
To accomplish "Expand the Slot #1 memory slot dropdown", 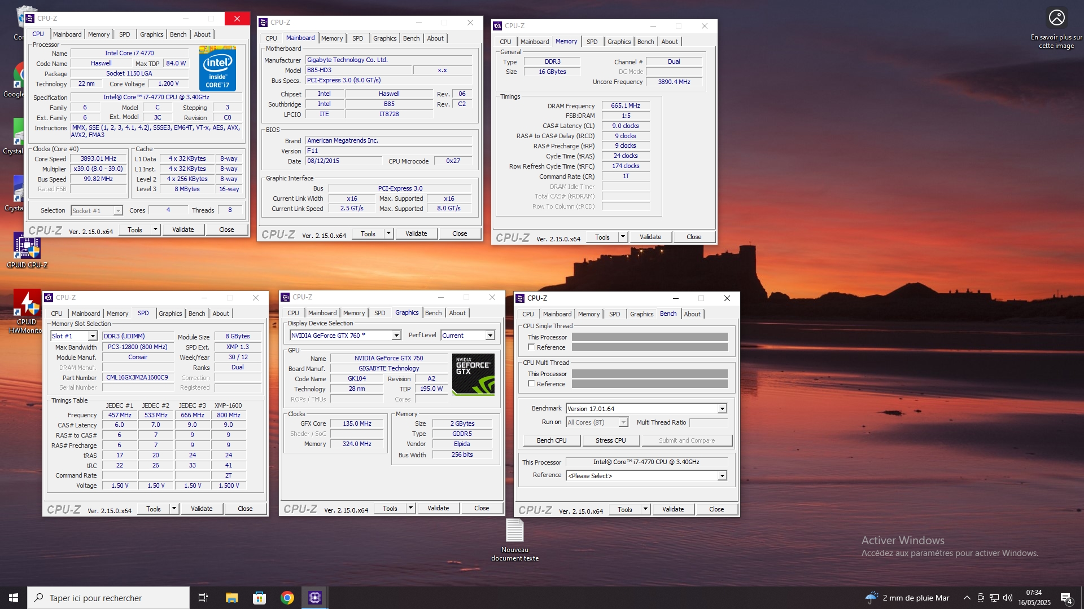I will [x=93, y=336].
